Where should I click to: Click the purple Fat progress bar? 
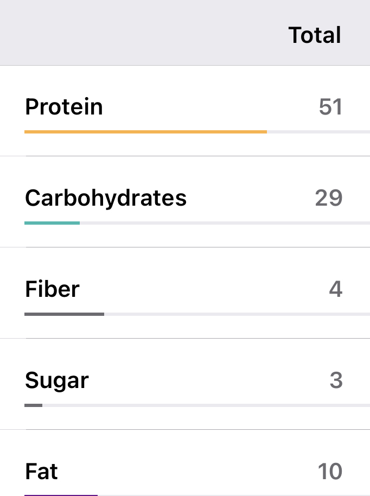pyautogui.click(x=61, y=495)
